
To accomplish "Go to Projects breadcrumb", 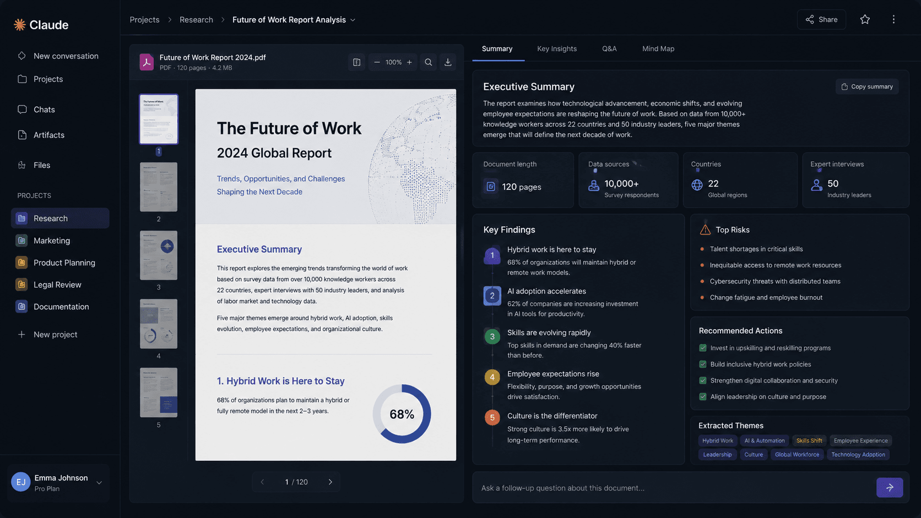I will click(144, 20).
